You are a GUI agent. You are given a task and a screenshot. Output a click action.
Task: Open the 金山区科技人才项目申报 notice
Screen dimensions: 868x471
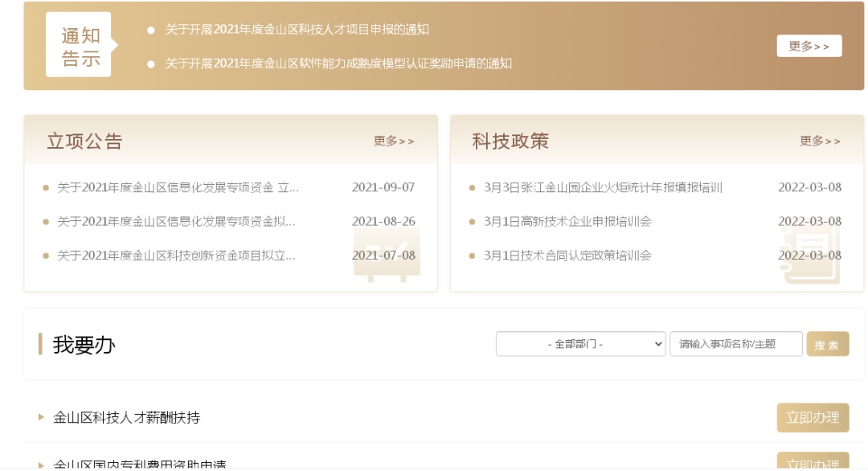tap(297, 30)
